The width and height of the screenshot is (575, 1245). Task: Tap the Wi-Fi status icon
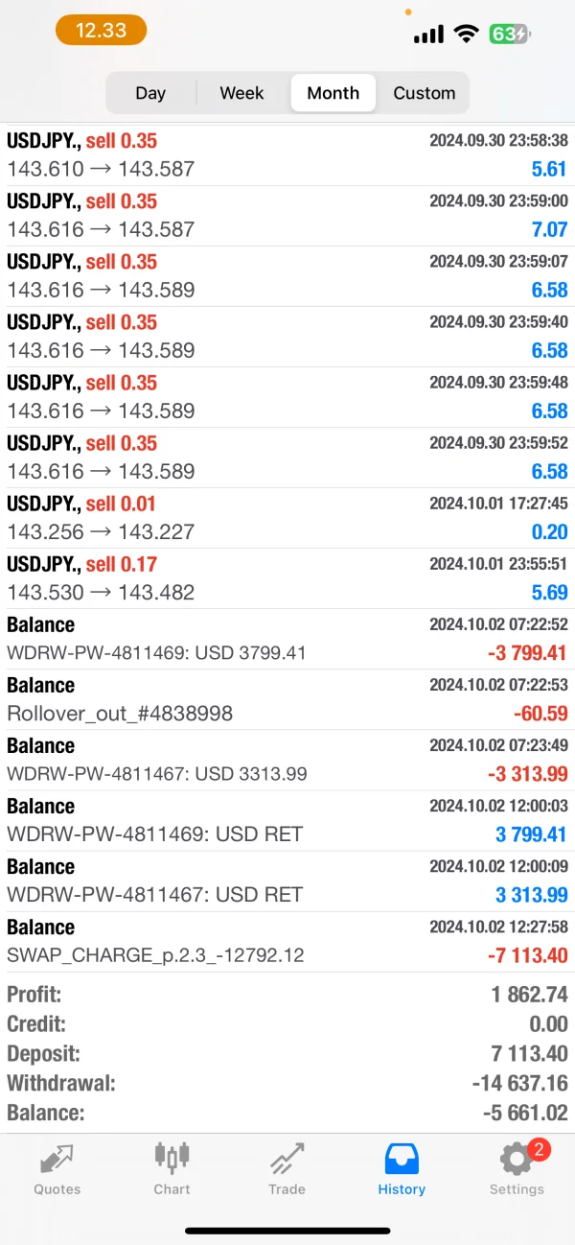coord(467,35)
